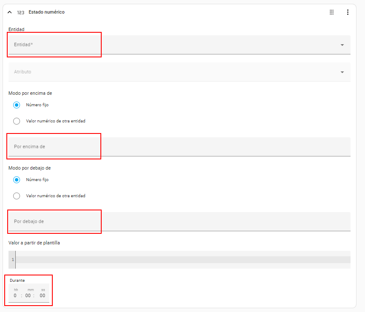Screen dimensions: 365x312
Task: Choose Valor numérico de otra entidad for below mode
Action: coord(17,196)
